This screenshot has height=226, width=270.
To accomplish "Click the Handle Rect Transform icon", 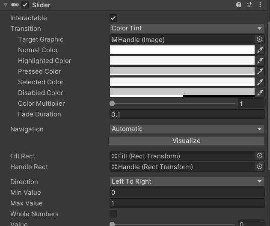I will tap(114, 167).
